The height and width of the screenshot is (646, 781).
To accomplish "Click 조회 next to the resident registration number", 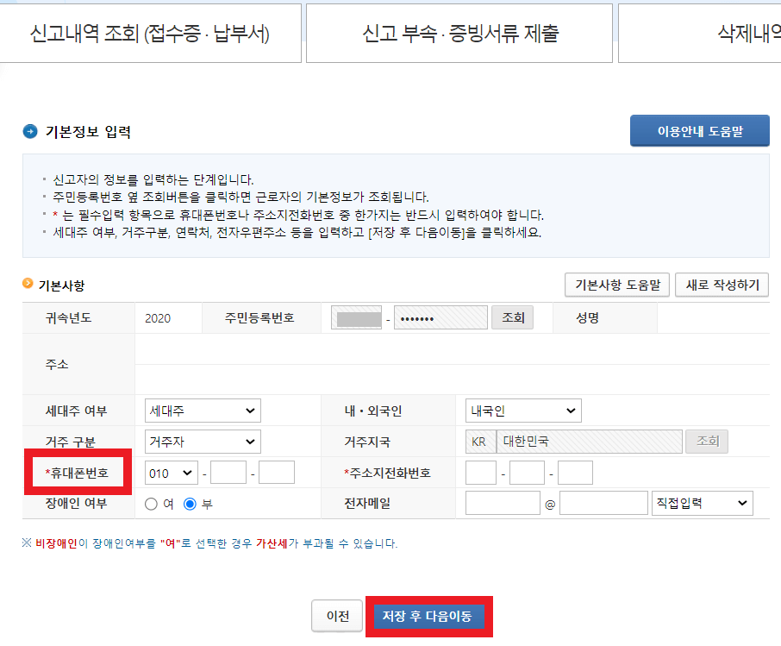I will point(513,317).
